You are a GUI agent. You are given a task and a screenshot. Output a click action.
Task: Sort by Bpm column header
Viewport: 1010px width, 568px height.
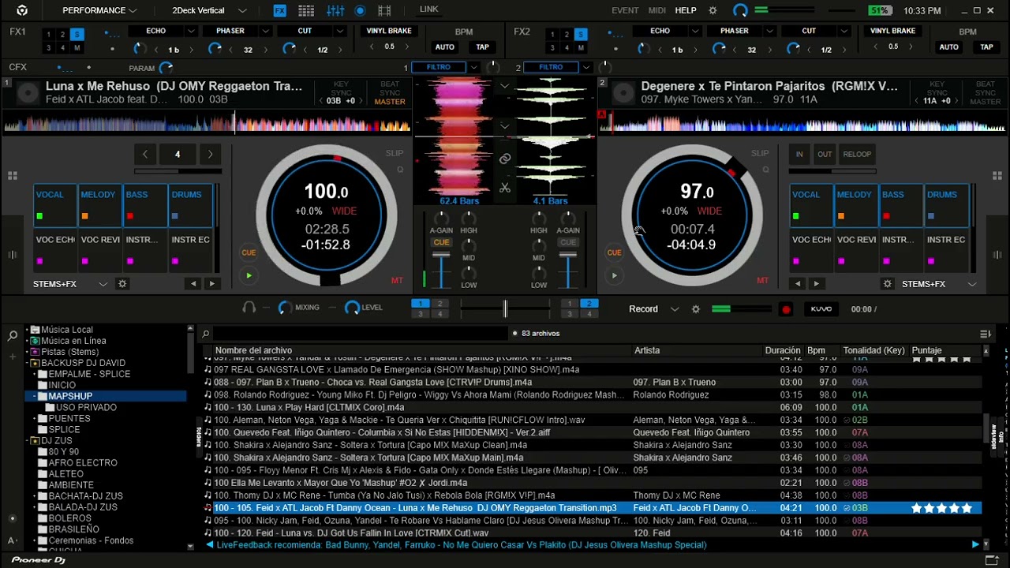pyautogui.click(x=816, y=350)
